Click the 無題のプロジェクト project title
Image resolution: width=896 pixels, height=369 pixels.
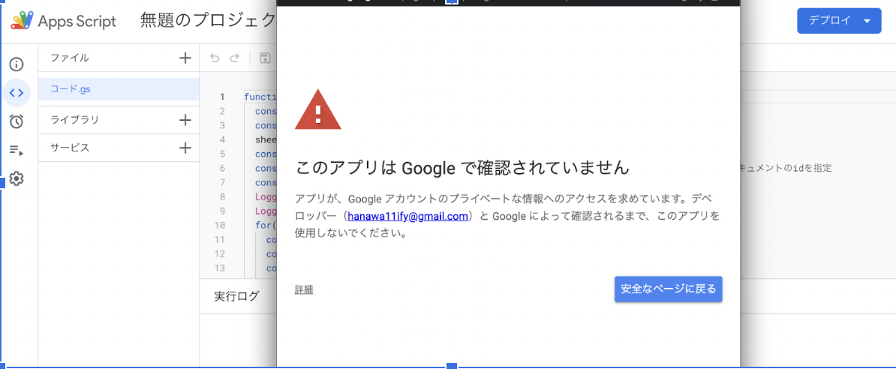point(208,21)
